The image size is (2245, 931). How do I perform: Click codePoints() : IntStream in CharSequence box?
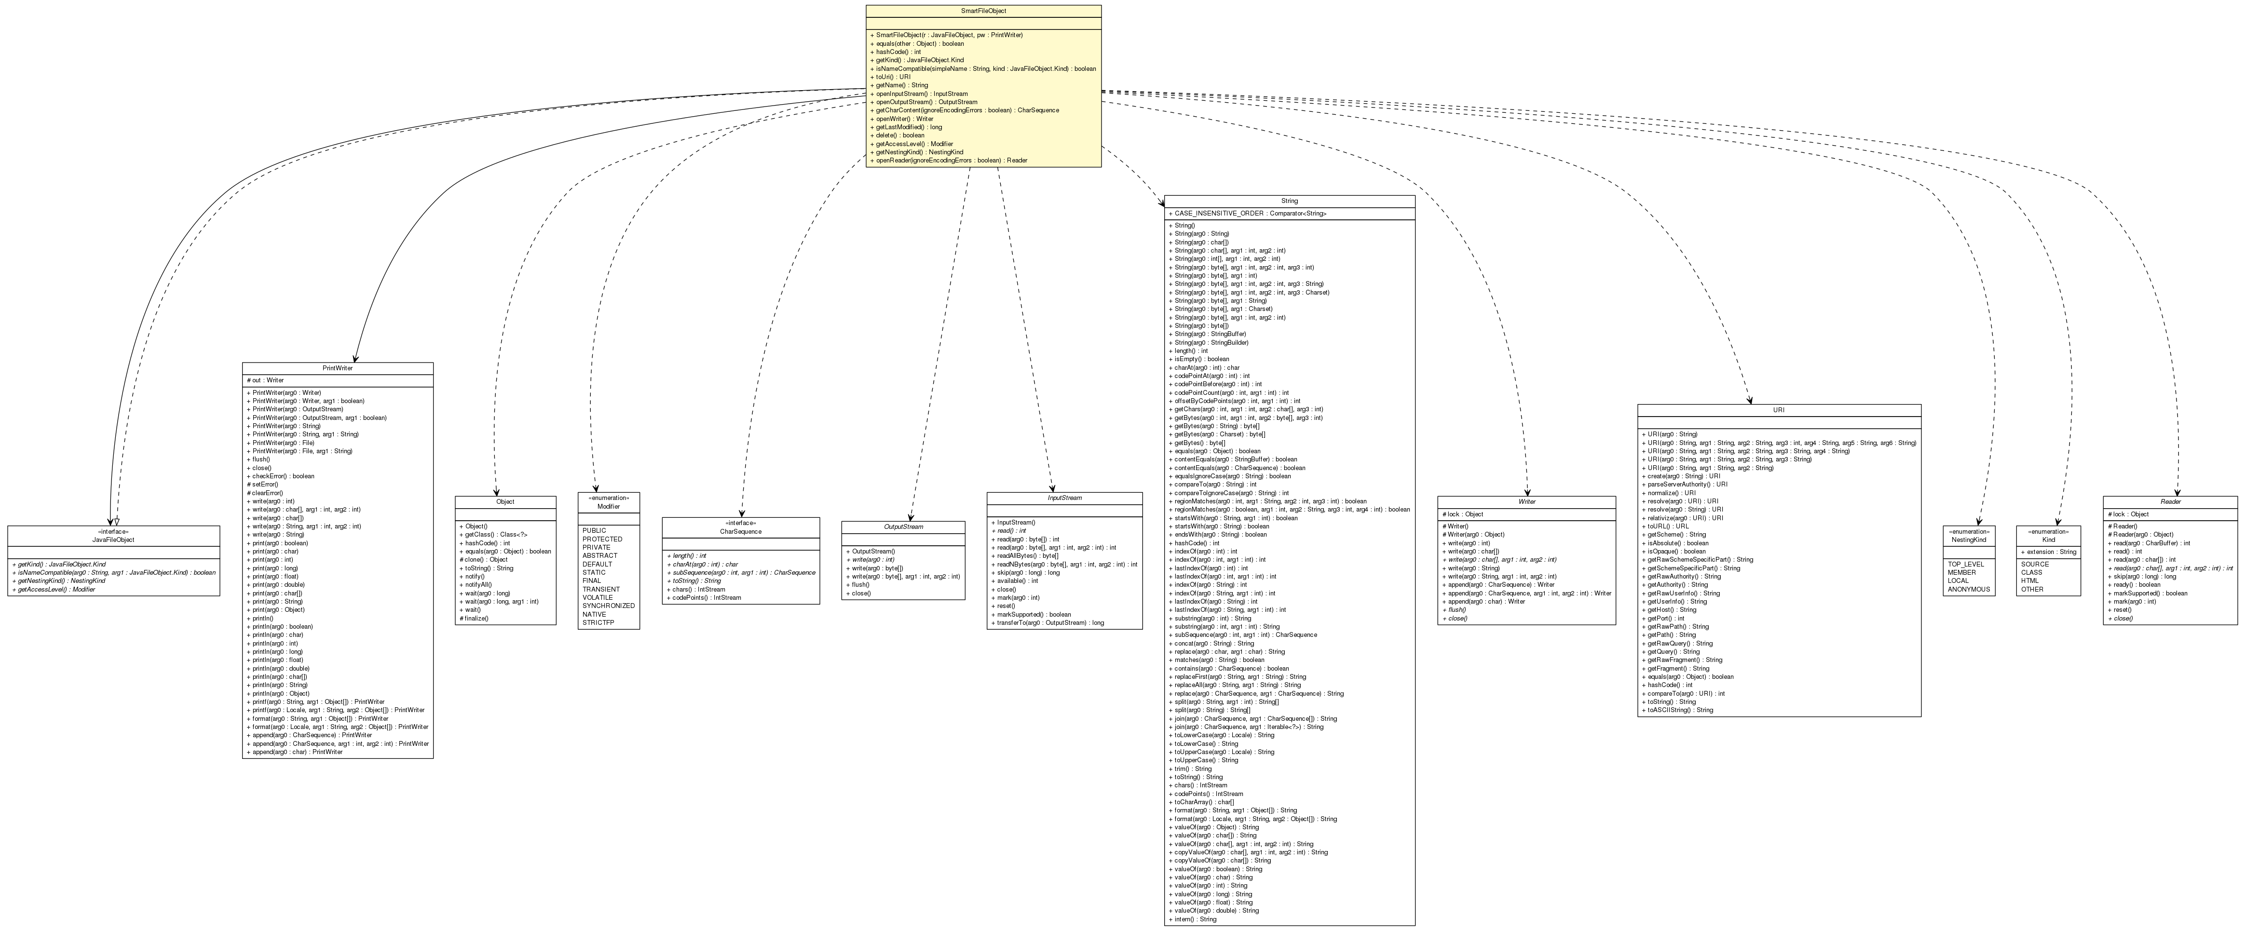point(704,598)
